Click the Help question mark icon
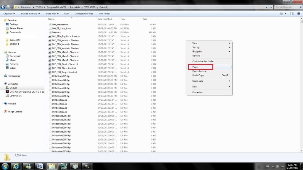 tap(299, 14)
